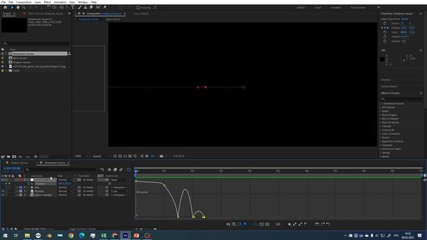The width and height of the screenshot is (427, 240).
Task: Click the Create new folder icon in Project panel
Action: [9, 157]
